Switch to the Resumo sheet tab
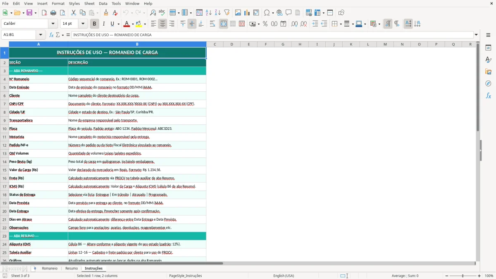The image size is (496, 279). pos(72,268)
